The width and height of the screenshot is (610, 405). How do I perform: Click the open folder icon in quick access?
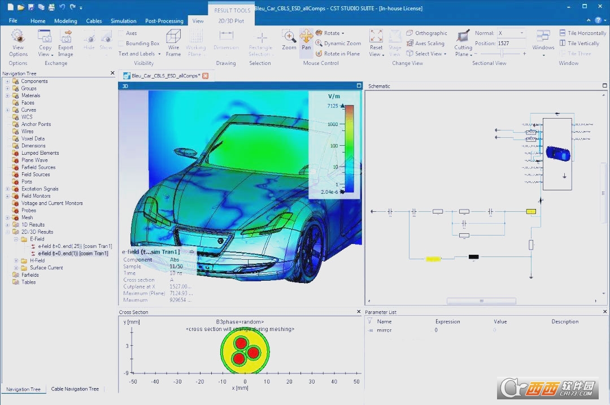(x=21, y=7)
